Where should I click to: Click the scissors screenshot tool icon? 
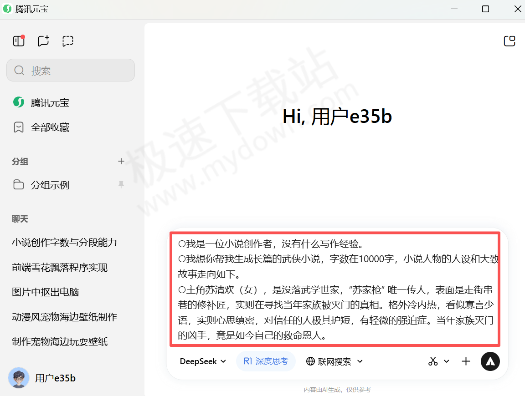(x=433, y=361)
